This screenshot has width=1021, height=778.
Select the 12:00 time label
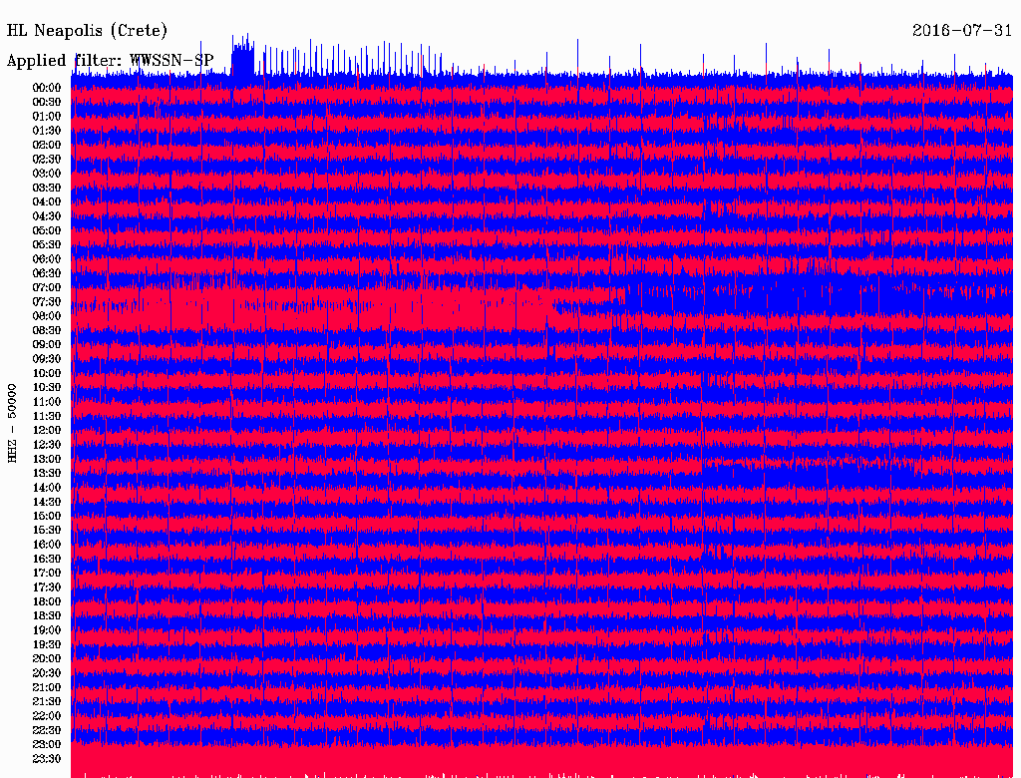47,430
